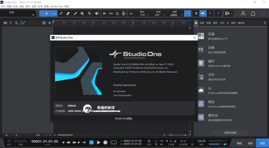Image resolution: width=269 pixels, height=148 pixels.
Task: Close the 关于Studio One dialog
Action: [x=194, y=38]
